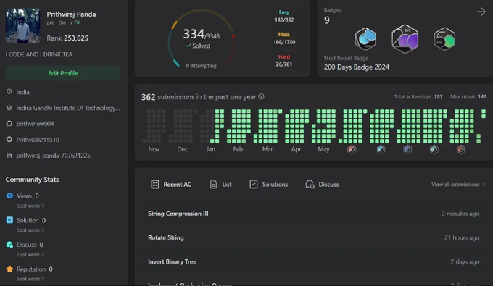Screen dimensions: 493x286
Task: Click the Indira Gandhi Institute Of Technology text
Action: tap(68, 108)
